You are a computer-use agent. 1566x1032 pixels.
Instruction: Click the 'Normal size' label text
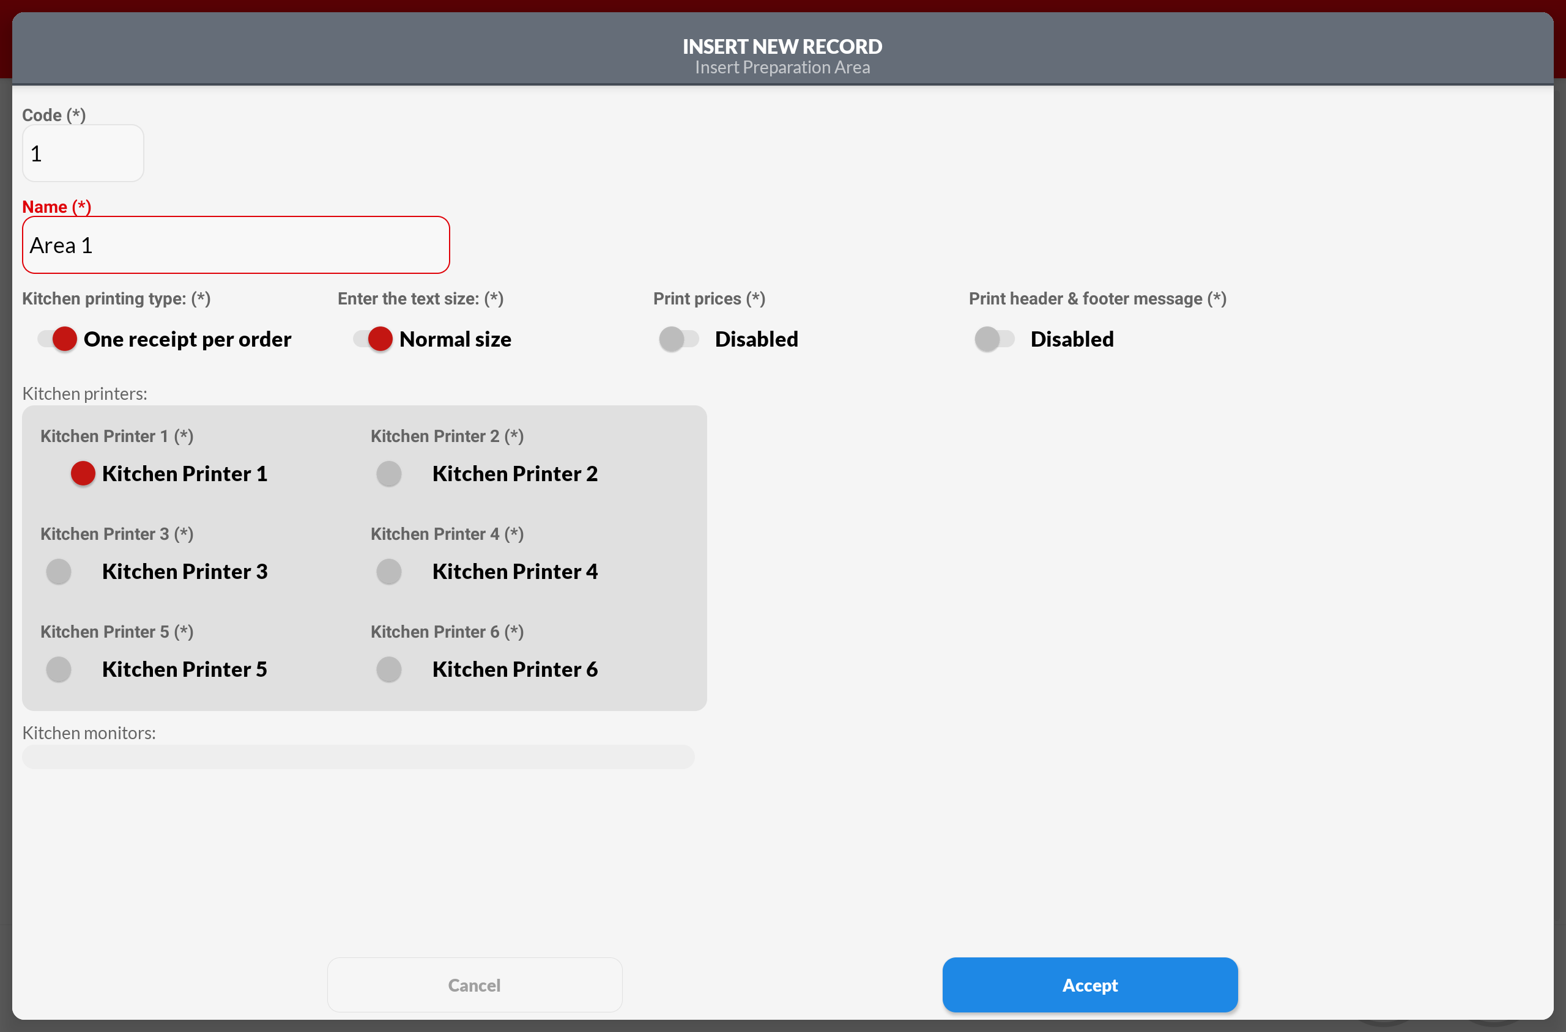[455, 339]
